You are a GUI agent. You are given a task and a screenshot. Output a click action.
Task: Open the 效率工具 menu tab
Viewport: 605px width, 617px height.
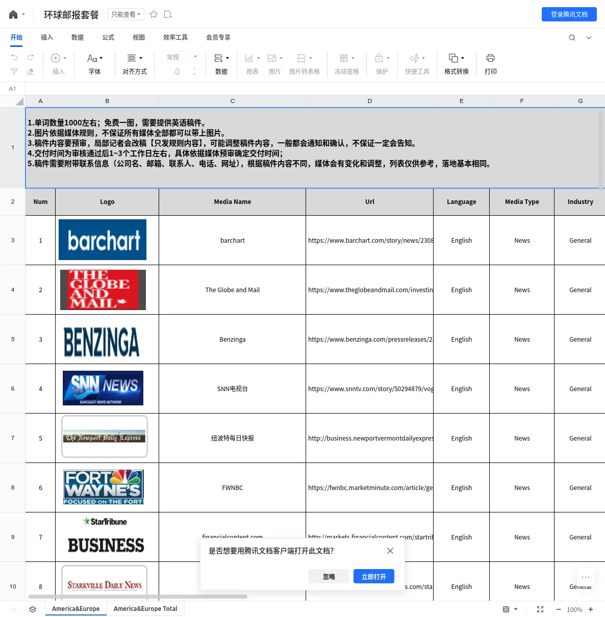click(175, 37)
